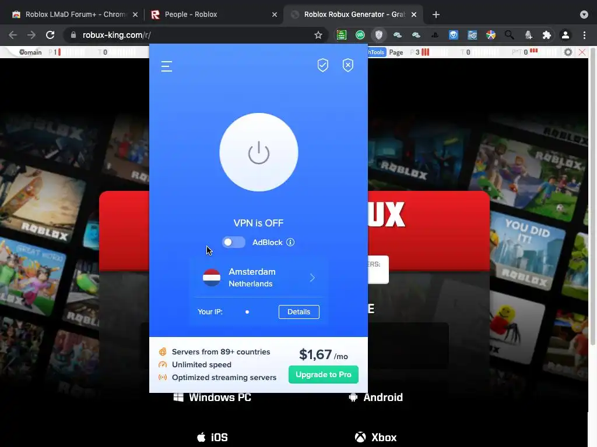Screen dimensions: 597x447
Task: Click the $1,67 /mo price text
Action: tap(323, 354)
